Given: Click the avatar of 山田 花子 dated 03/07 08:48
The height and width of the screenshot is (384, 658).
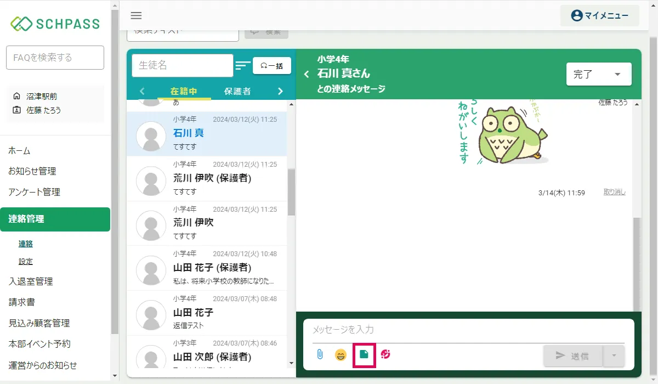Looking at the screenshot, I should [151, 315].
